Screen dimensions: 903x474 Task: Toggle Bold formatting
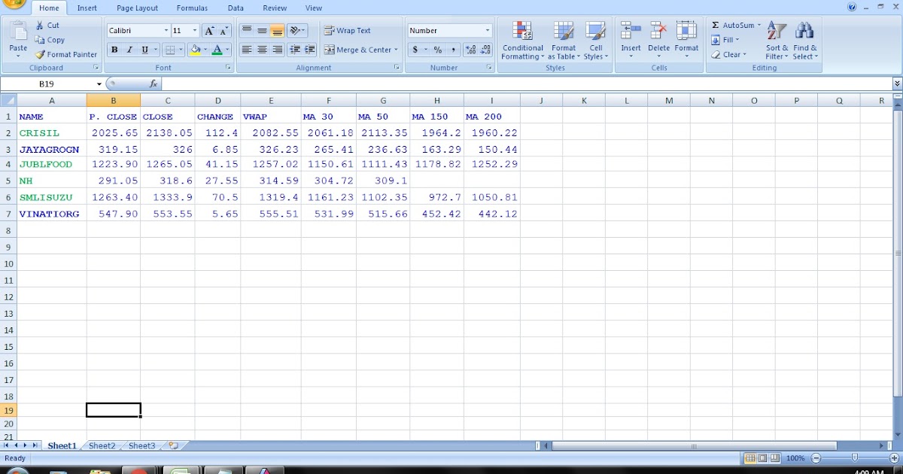tap(114, 50)
